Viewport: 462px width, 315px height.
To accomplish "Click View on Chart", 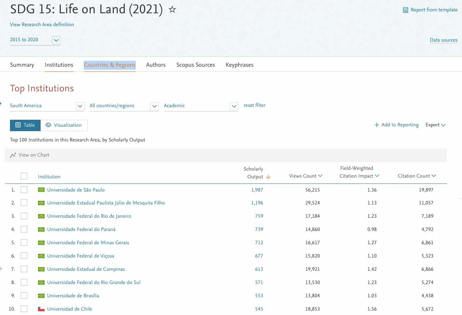I will (x=30, y=155).
